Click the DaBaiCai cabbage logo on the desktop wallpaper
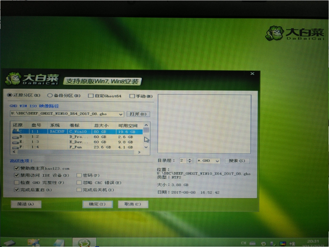This screenshot has width=329, height=247. (x=296, y=33)
